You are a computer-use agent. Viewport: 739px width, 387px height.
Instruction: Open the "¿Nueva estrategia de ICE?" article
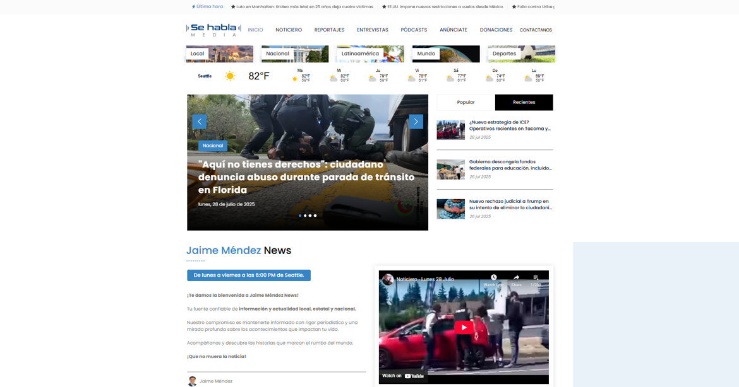508,125
